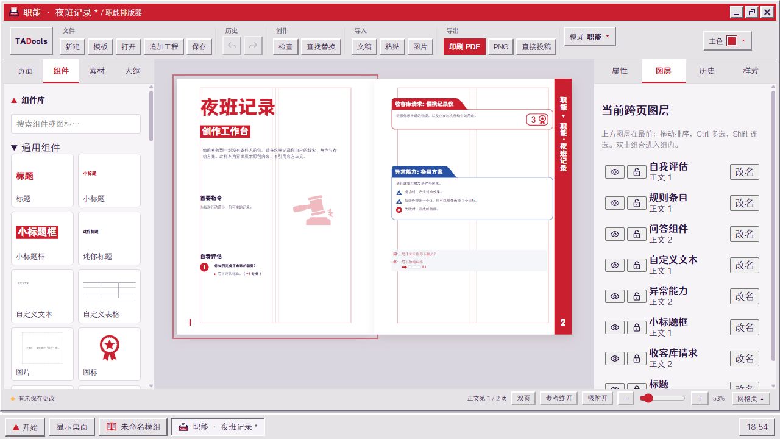Rename the 收容库请求 layer
This screenshot has width=780, height=439.
(x=745, y=359)
